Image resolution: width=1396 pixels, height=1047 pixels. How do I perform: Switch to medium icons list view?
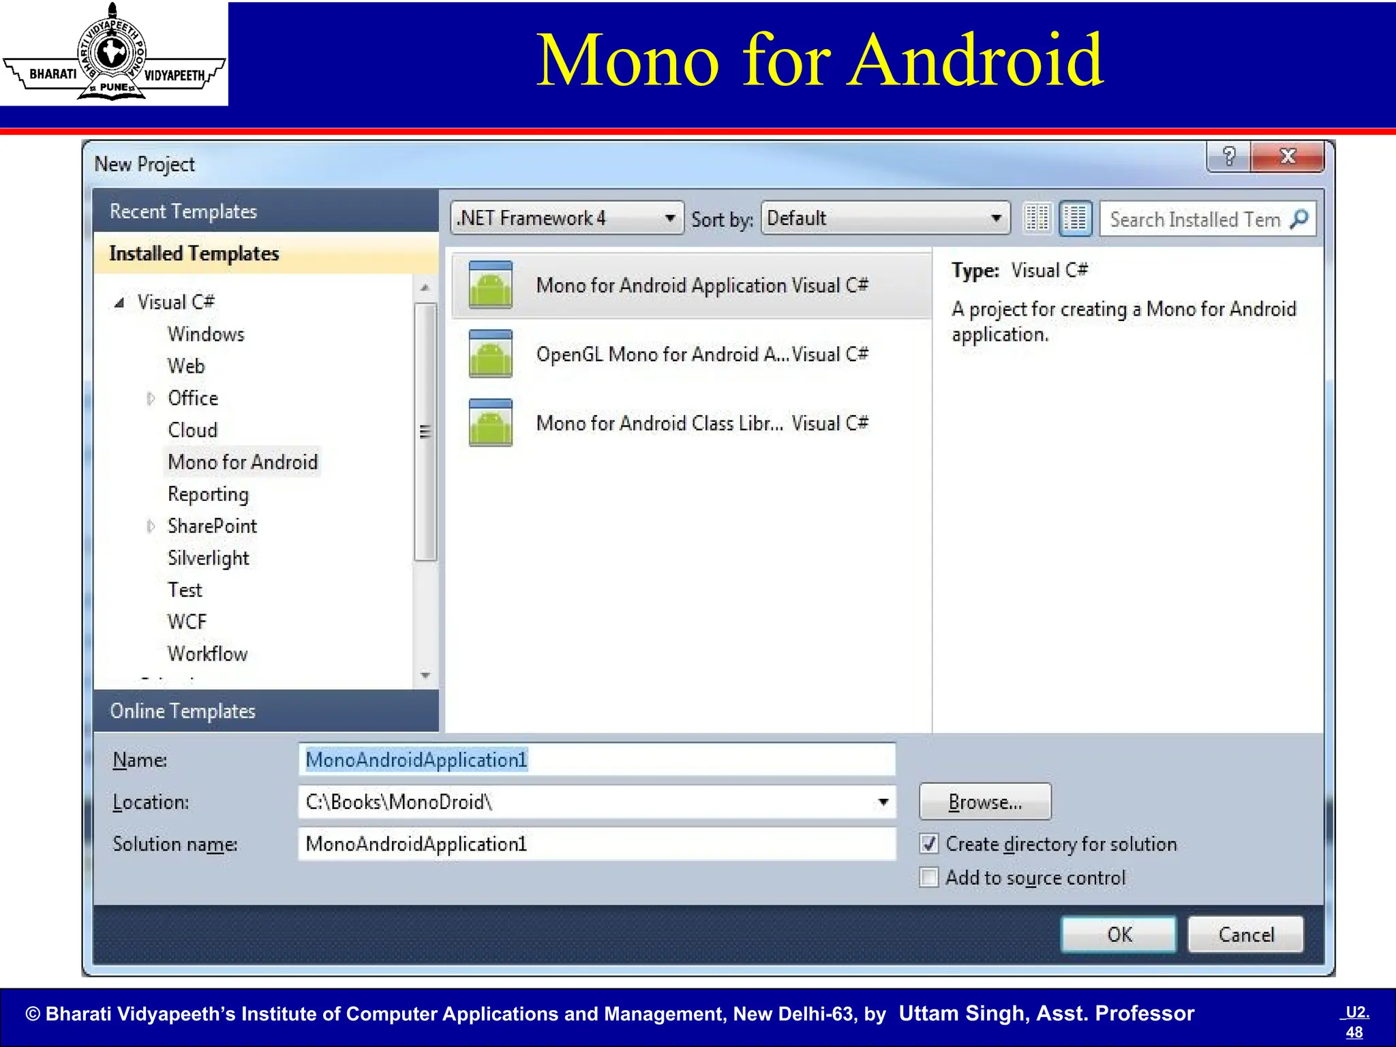1076,219
